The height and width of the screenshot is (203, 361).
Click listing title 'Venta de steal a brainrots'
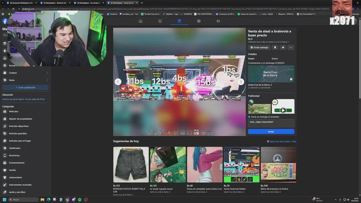[269, 33]
